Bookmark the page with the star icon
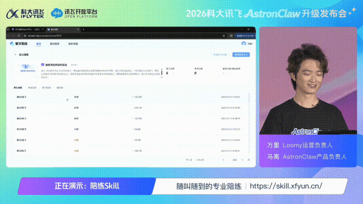 (x=224, y=36)
